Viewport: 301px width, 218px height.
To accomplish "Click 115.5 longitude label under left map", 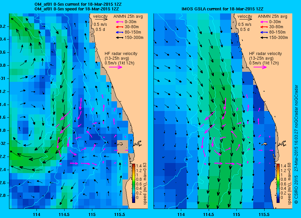I will 120,214.
